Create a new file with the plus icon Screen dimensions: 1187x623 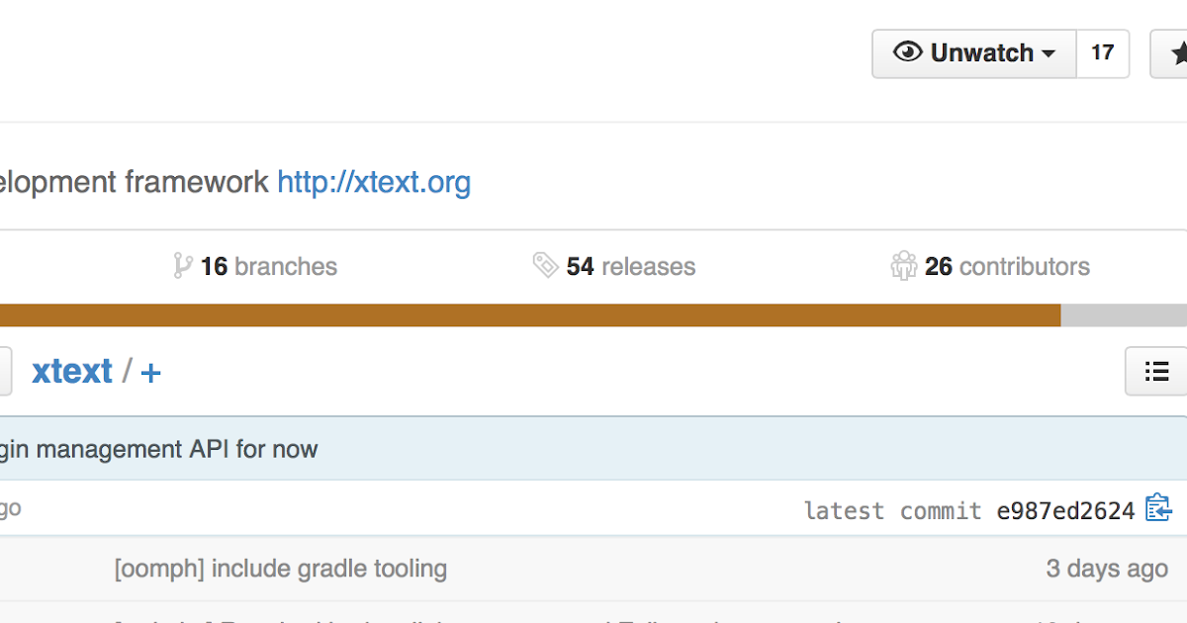(152, 374)
